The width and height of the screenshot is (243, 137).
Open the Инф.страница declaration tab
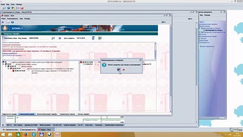(x=45, y=125)
